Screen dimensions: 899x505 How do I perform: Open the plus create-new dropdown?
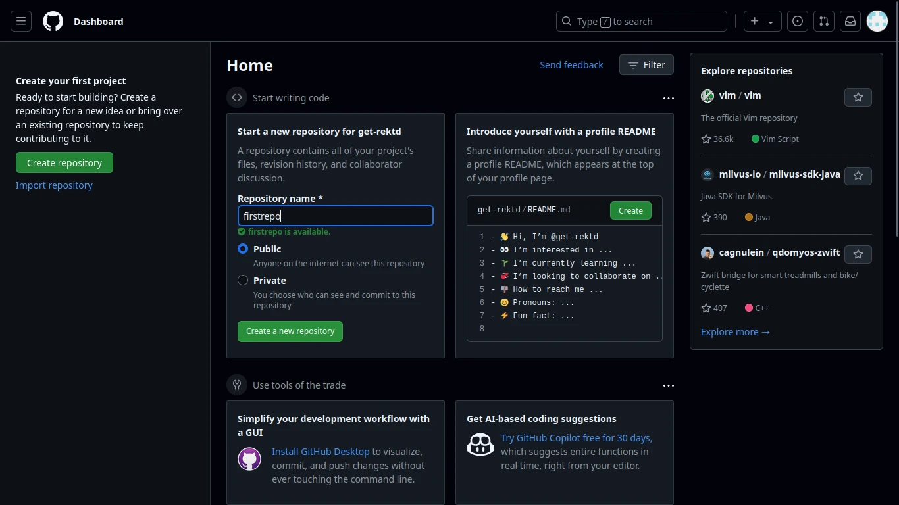pos(761,21)
